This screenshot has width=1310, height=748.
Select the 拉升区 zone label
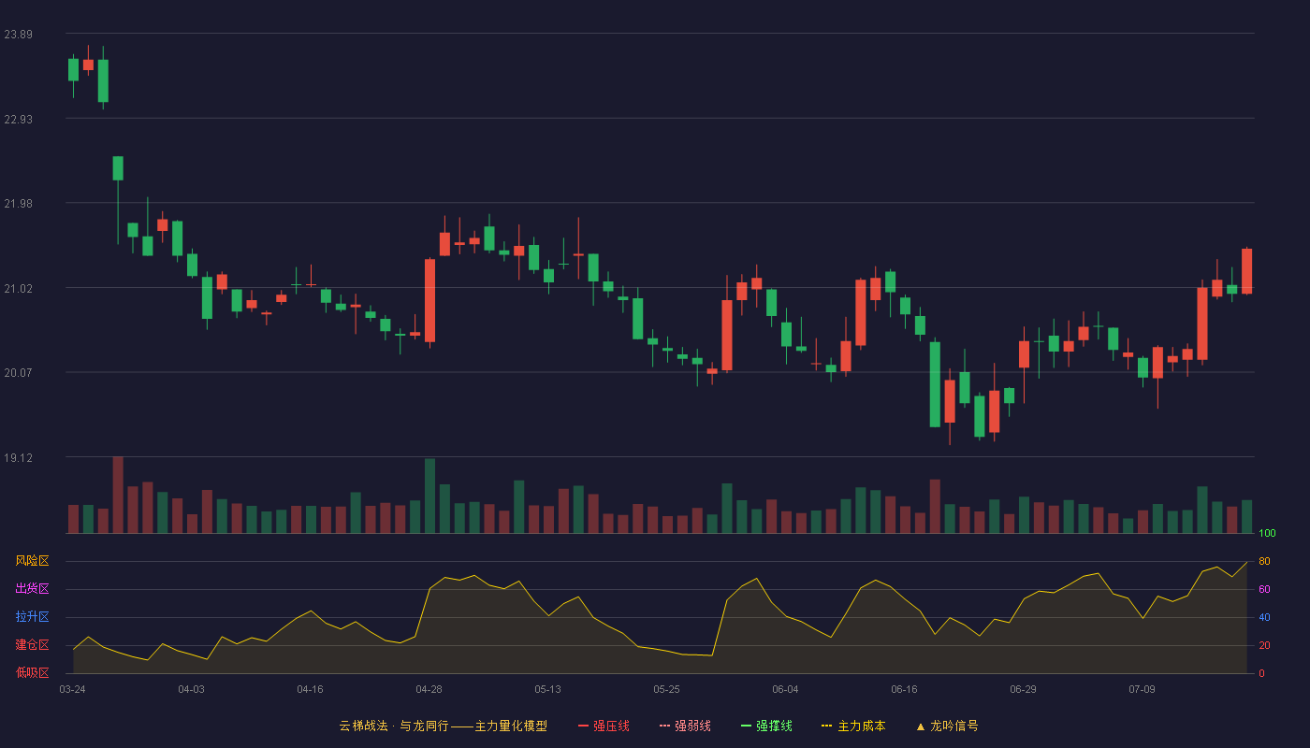32,617
